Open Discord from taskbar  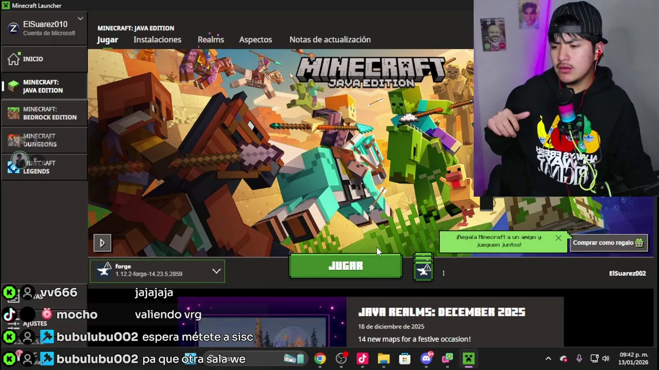pos(426,359)
